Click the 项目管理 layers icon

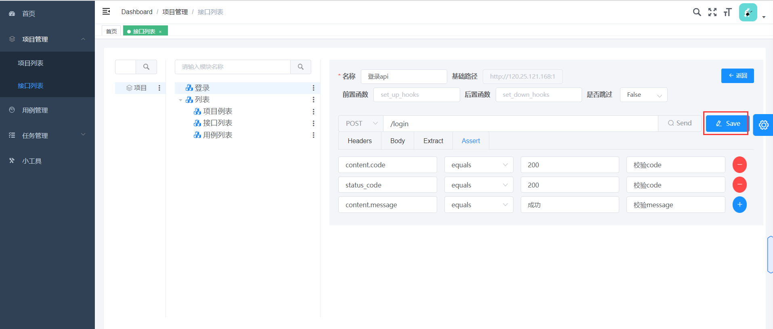(x=12, y=39)
